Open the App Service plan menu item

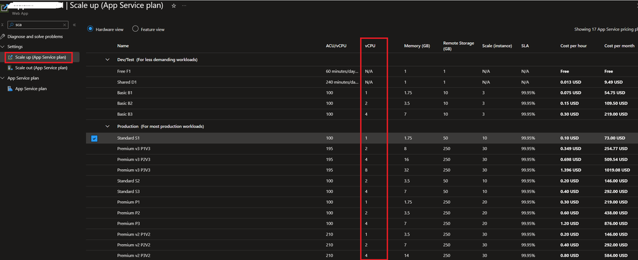point(31,88)
